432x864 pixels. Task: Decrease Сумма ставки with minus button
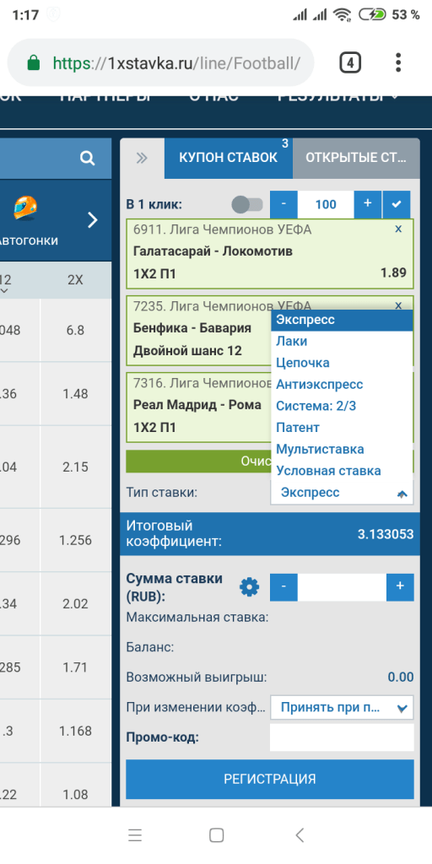point(283,587)
